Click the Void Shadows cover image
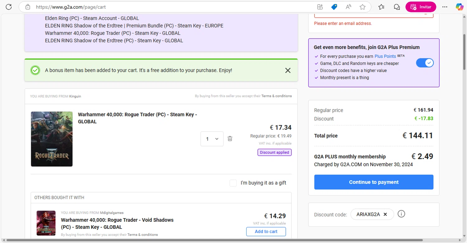 click(x=46, y=223)
